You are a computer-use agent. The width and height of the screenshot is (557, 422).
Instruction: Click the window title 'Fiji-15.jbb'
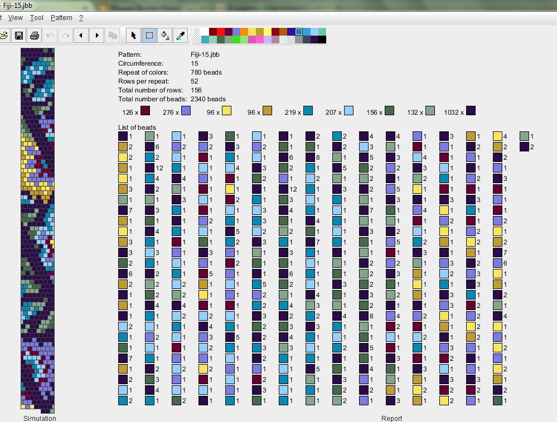pos(18,6)
